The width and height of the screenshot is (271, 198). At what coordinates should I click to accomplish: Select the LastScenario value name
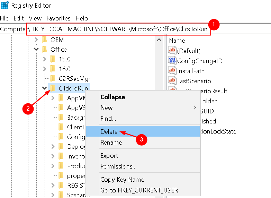tap(194, 81)
